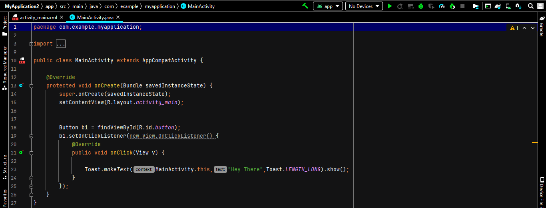The height and width of the screenshot is (208, 546).
Task: Click the implements gutter icon on line 21
Action: (22, 153)
